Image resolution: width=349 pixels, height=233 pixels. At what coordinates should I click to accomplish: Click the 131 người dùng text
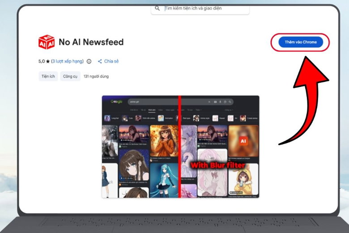pos(96,76)
